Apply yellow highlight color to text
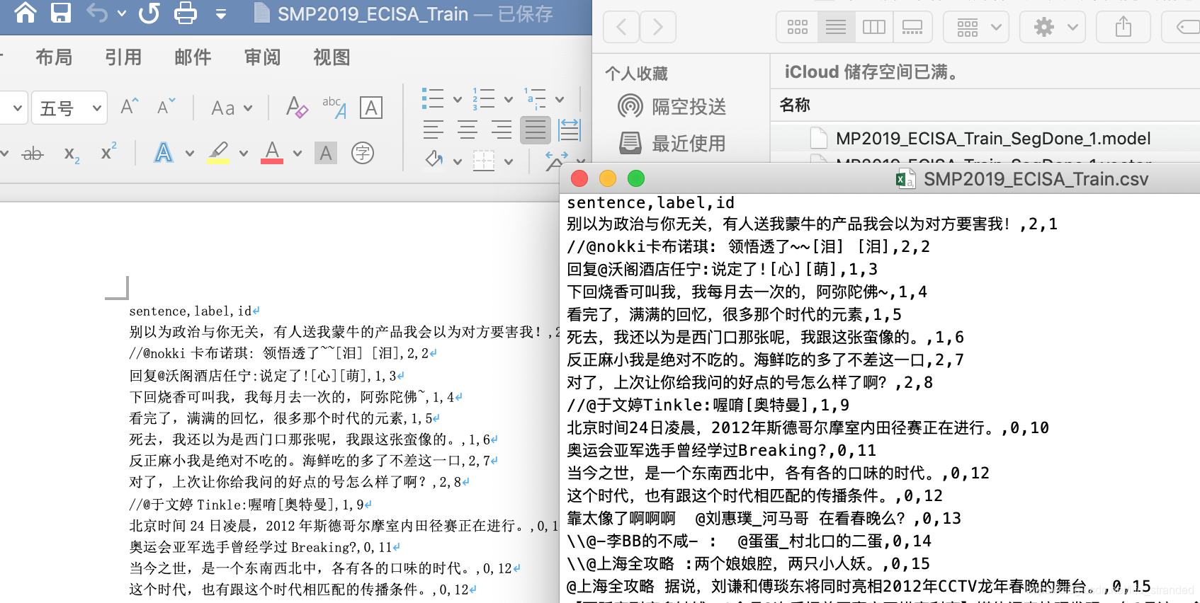The image size is (1200, 603). (218, 152)
